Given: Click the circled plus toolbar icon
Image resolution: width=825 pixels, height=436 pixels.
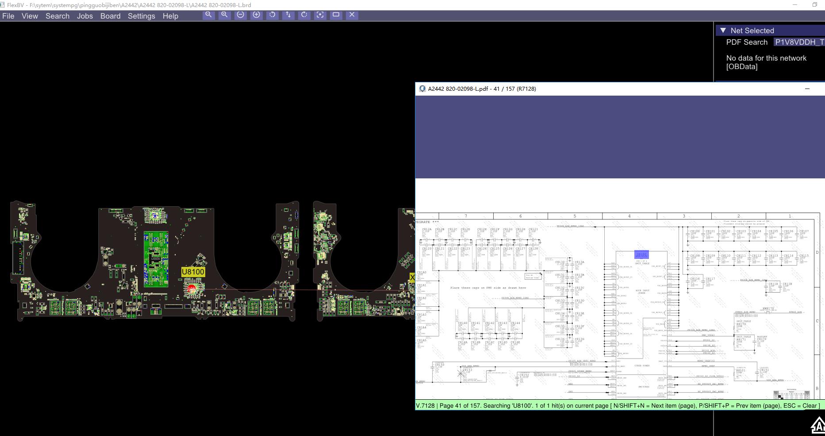Looking at the screenshot, I should click(256, 15).
